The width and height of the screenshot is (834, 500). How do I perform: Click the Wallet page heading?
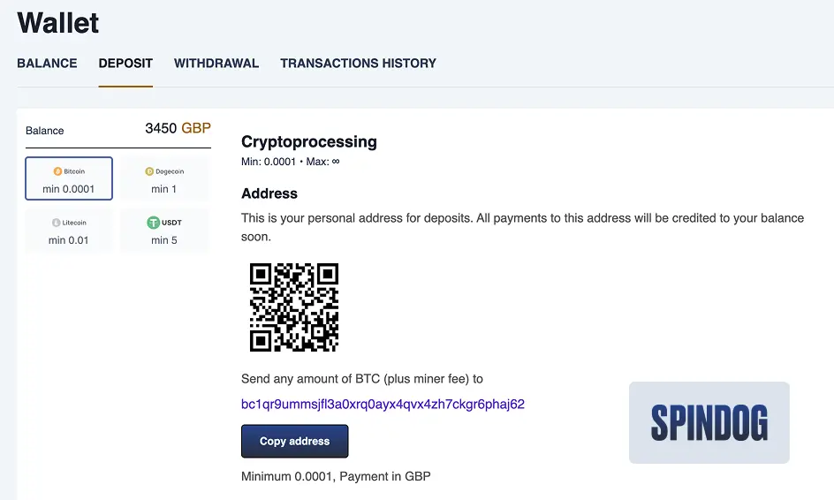(58, 23)
